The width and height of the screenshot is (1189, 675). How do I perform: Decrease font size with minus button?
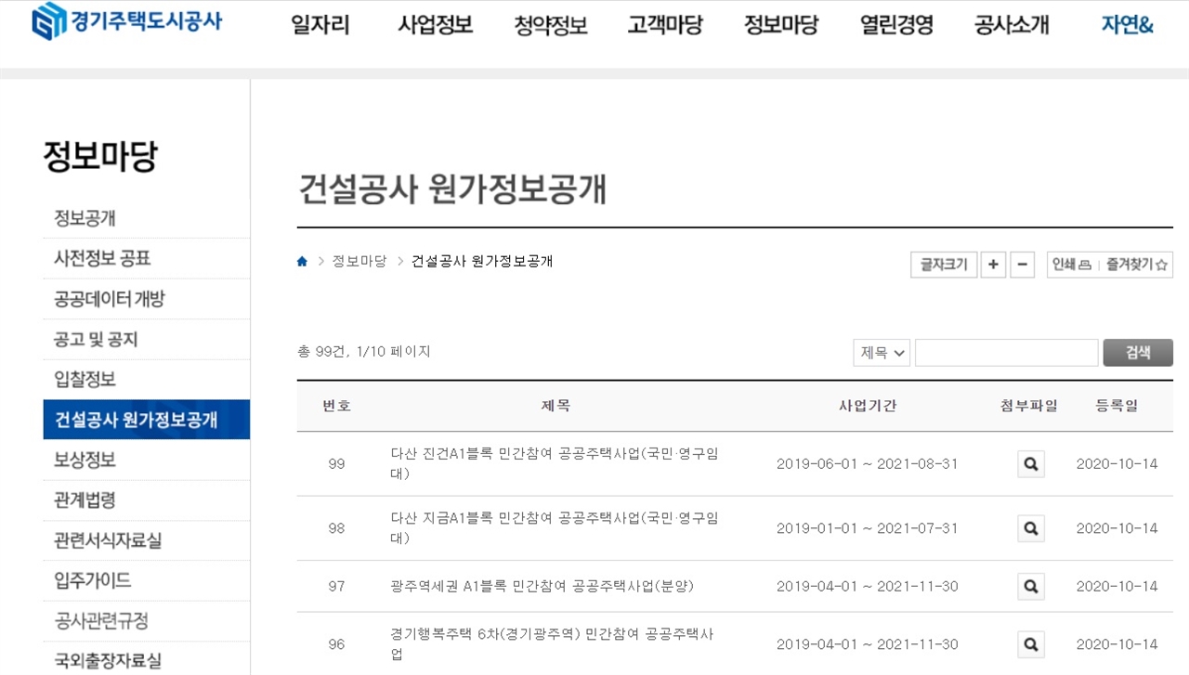point(1022,265)
